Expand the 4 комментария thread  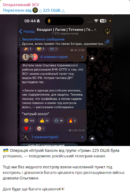tap(53, 57)
